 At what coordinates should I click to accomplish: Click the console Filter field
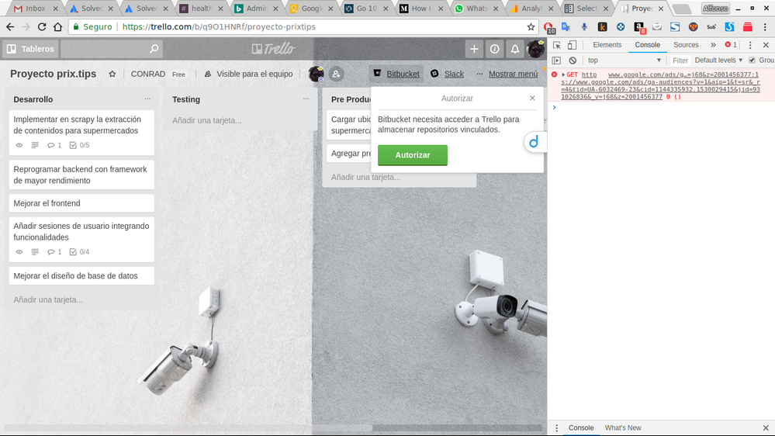point(680,61)
